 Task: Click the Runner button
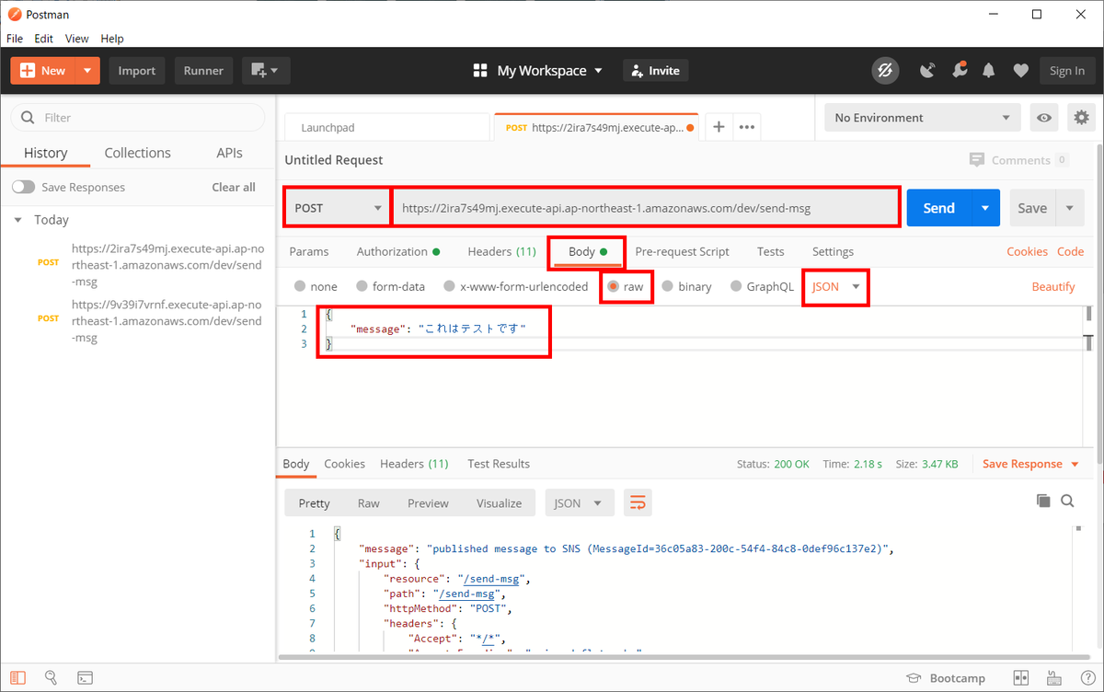pyautogui.click(x=203, y=71)
